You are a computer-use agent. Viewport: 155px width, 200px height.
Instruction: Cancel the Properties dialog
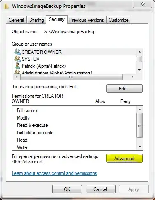100,189
